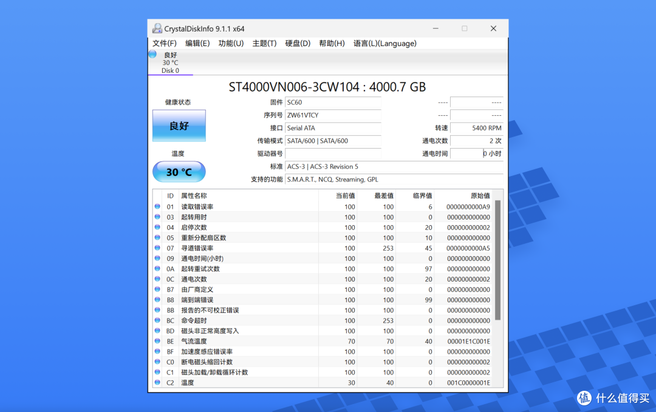Screen dimensions: 656x412
Task: Click the 最差值 column header
Action: tap(384, 195)
